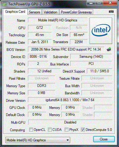Click the camera screenshot icon

click(111, 12)
